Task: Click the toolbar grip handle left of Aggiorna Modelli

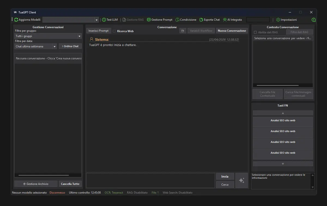Action: click(x=12, y=20)
